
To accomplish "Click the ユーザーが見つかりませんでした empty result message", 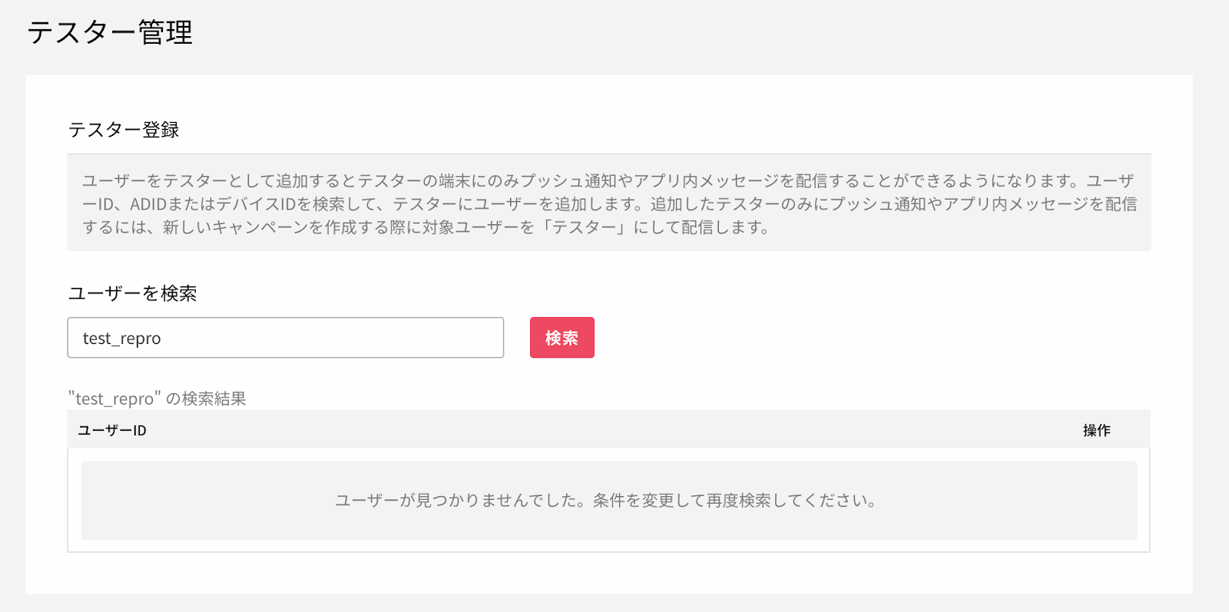I will tap(605, 501).
